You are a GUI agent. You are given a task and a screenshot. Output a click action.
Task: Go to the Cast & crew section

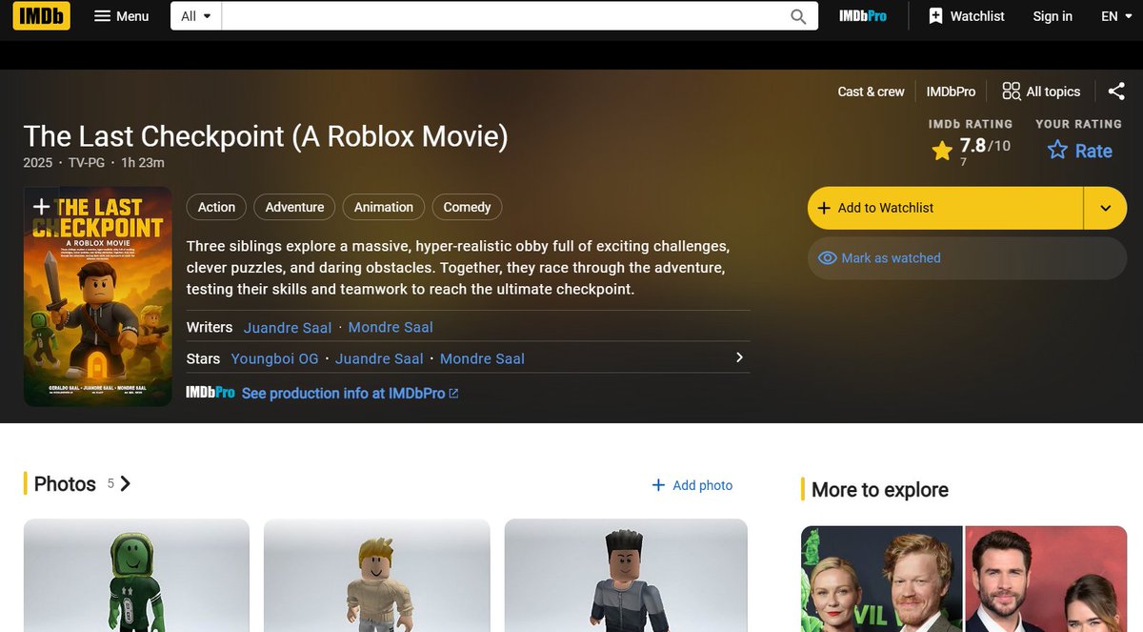(x=870, y=91)
